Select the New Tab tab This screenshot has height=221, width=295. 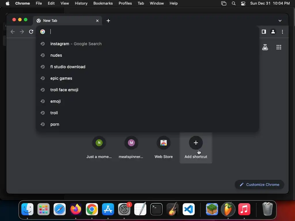pyautogui.click(x=67, y=21)
